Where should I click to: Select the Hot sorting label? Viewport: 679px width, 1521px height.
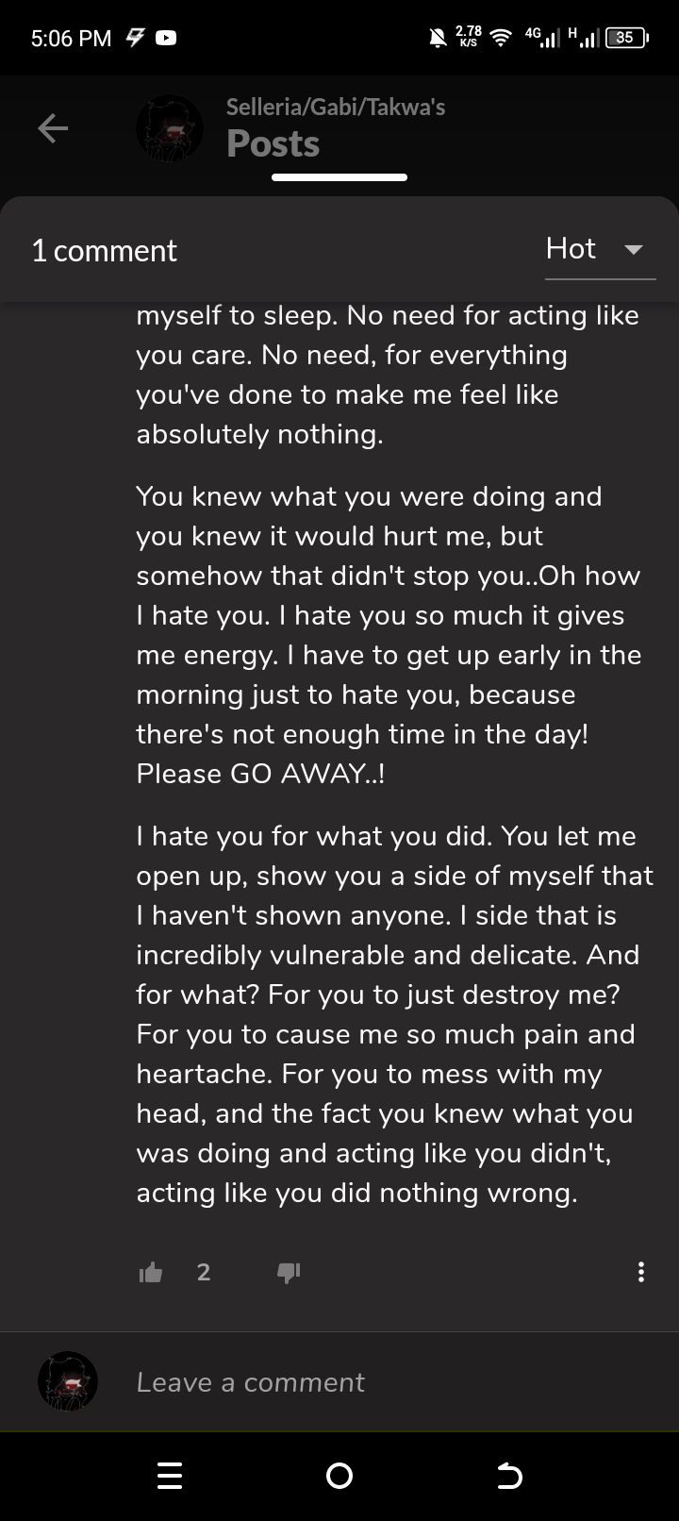point(571,248)
